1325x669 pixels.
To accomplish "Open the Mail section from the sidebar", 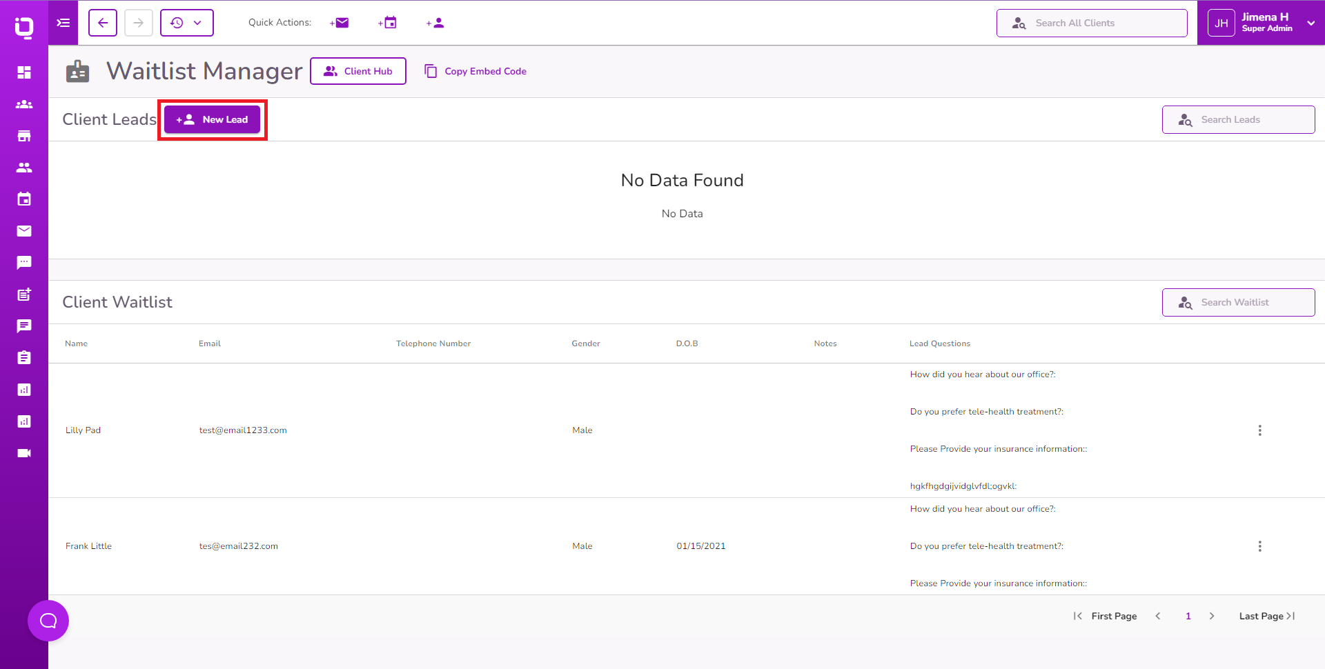I will [24, 231].
